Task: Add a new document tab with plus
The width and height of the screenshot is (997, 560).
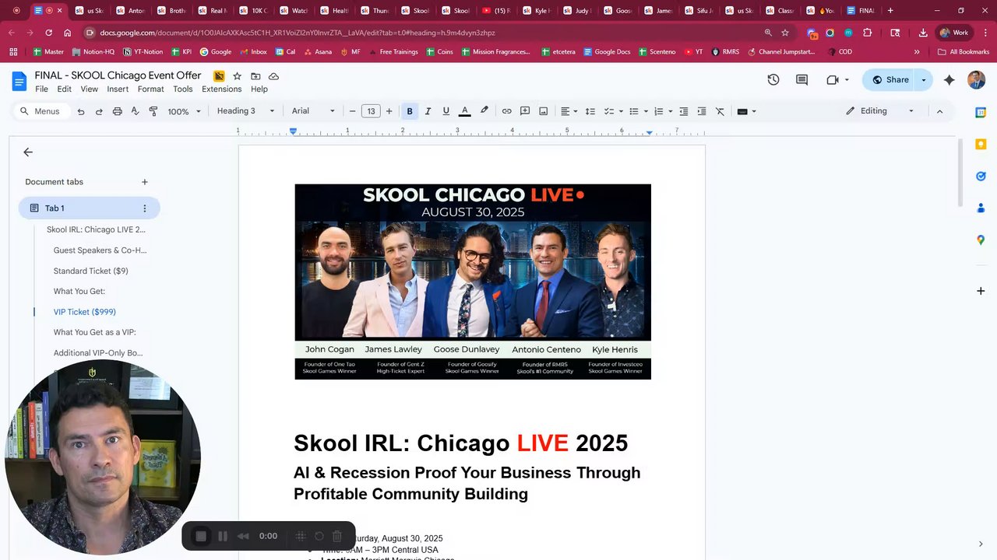Action: [144, 182]
